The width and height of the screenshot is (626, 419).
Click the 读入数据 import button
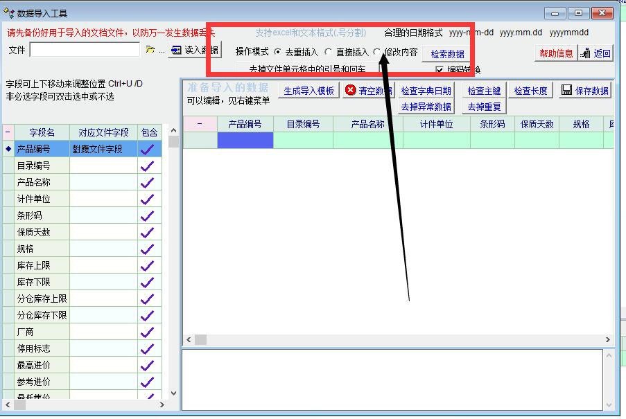click(194, 50)
